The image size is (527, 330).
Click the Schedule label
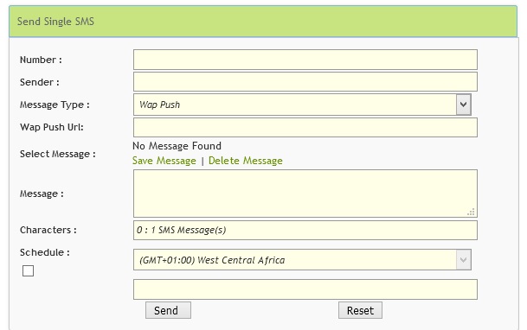pyautogui.click(x=45, y=252)
